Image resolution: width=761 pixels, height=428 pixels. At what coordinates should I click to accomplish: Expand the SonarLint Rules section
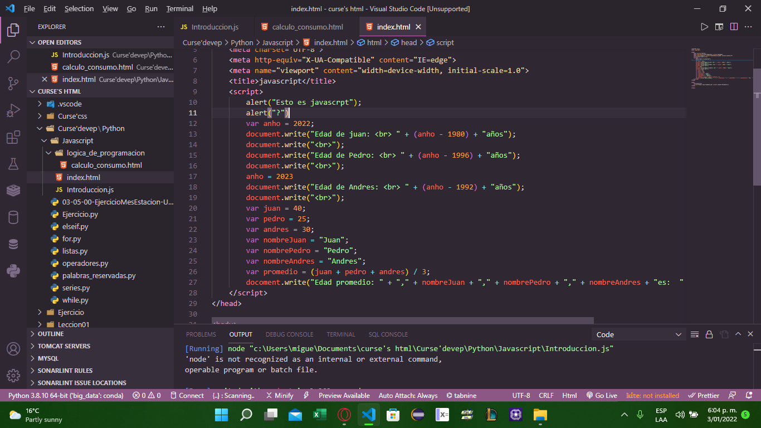coord(100,371)
